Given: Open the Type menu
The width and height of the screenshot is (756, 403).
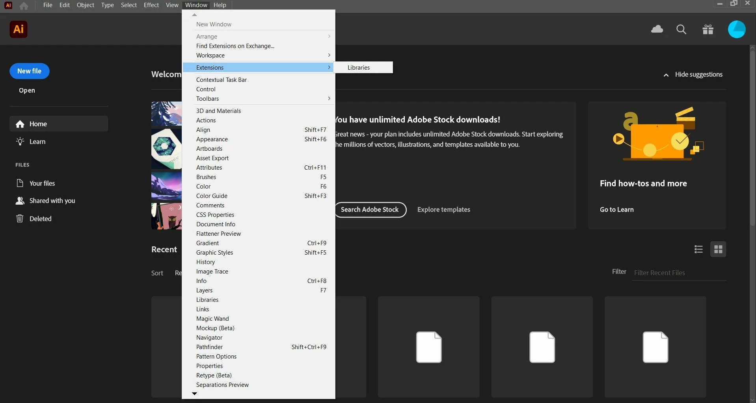Looking at the screenshot, I should pyautogui.click(x=107, y=5).
